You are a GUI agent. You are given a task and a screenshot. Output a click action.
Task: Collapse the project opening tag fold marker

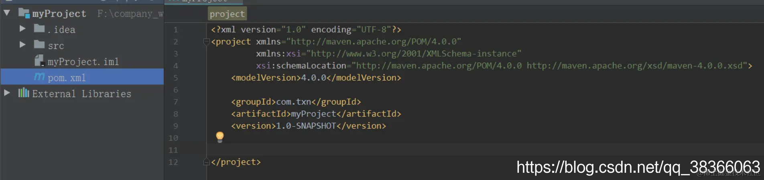click(x=206, y=41)
